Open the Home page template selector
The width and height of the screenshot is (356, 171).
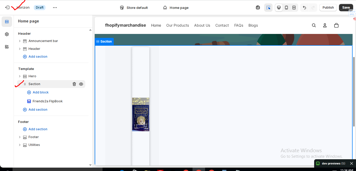[x=176, y=8]
